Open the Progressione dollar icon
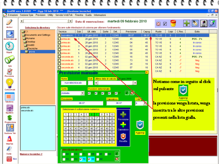This screenshot has width=219, height=164. pyautogui.click(x=9, y=118)
